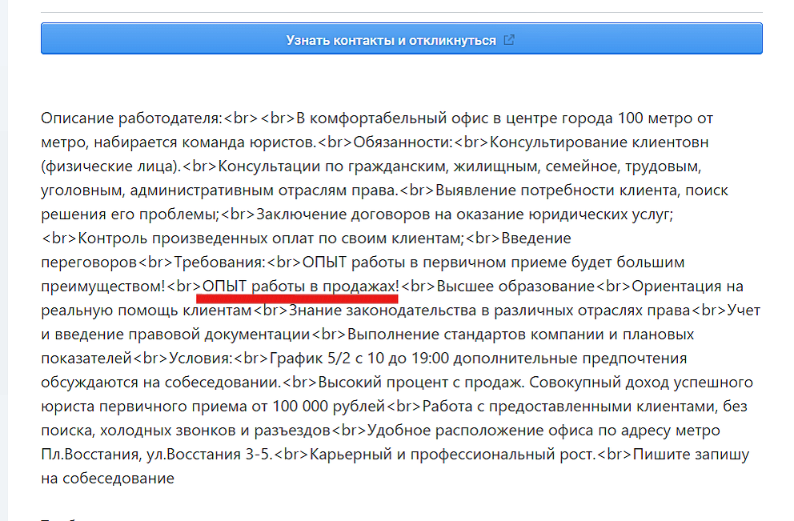Click the text '(физические лица).'
794x521 pixels.
[110, 166]
